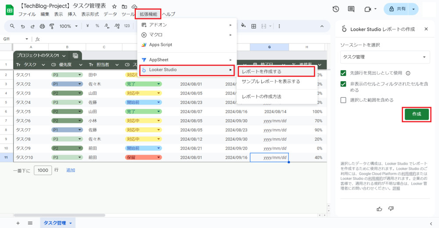
Task: Select the paint format roller icon
Action: [x=53, y=26]
